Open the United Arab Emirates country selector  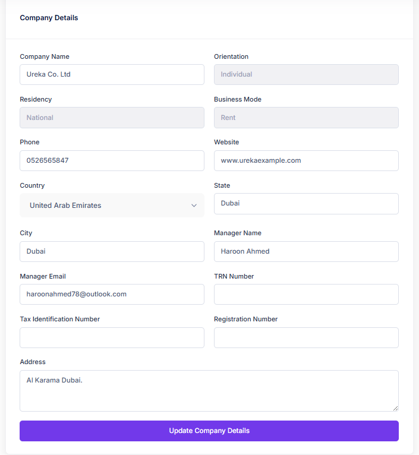112,206
